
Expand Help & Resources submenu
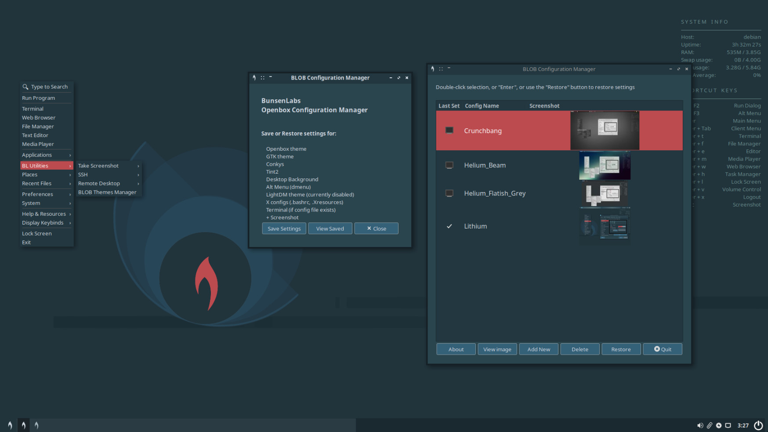[46, 214]
